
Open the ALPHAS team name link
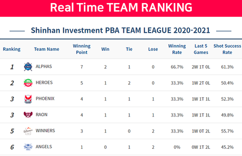[x=44, y=67]
